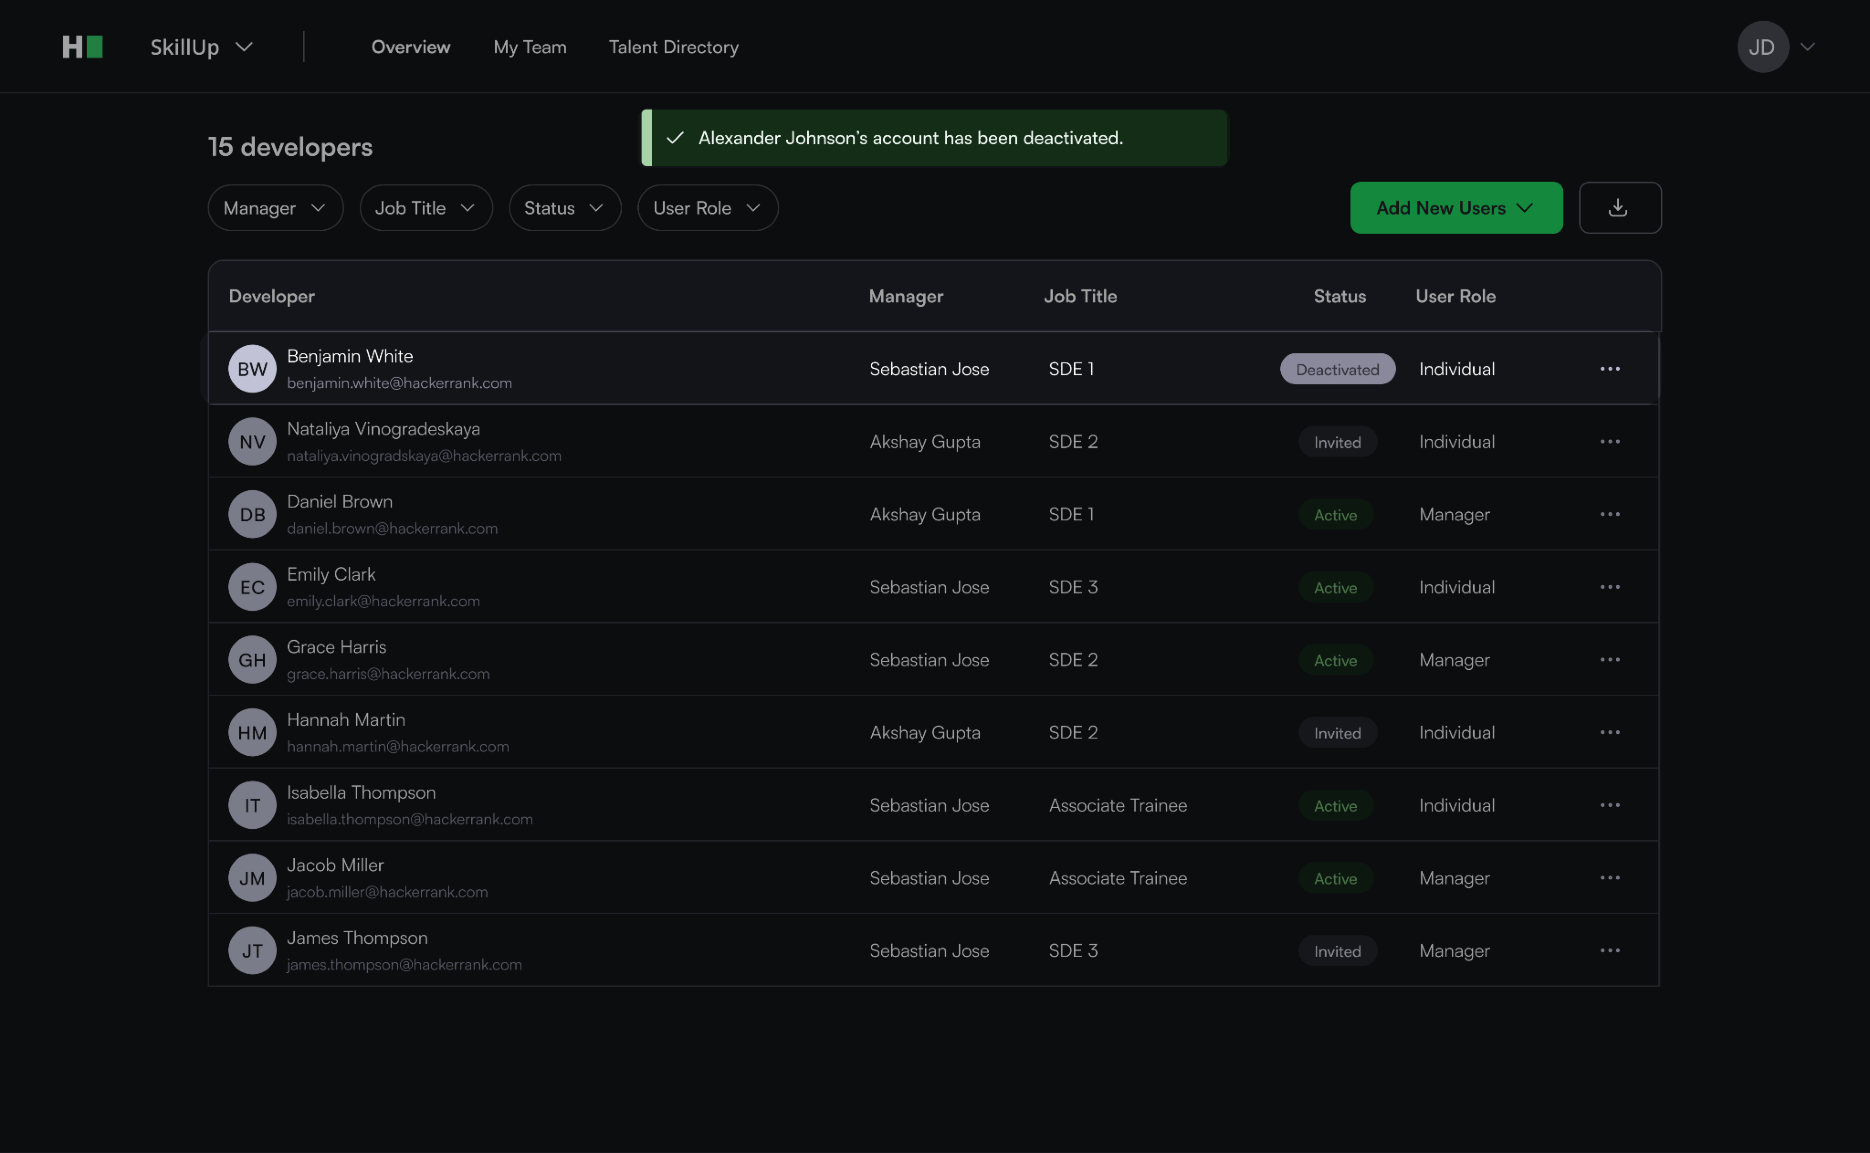The height and width of the screenshot is (1153, 1870).
Task: Expand the Manager filter dropdown
Action: pos(275,208)
